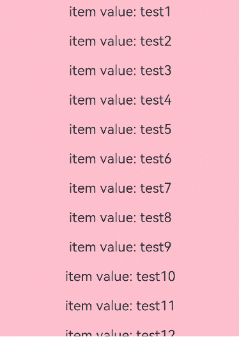Select the row reading 'item value: test5'
The image size is (239, 337).
point(120,130)
